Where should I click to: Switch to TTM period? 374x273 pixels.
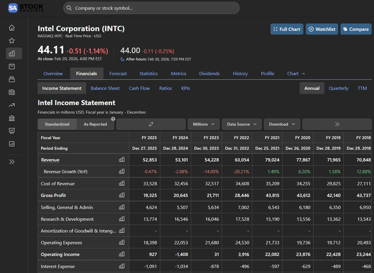click(x=362, y=88)
